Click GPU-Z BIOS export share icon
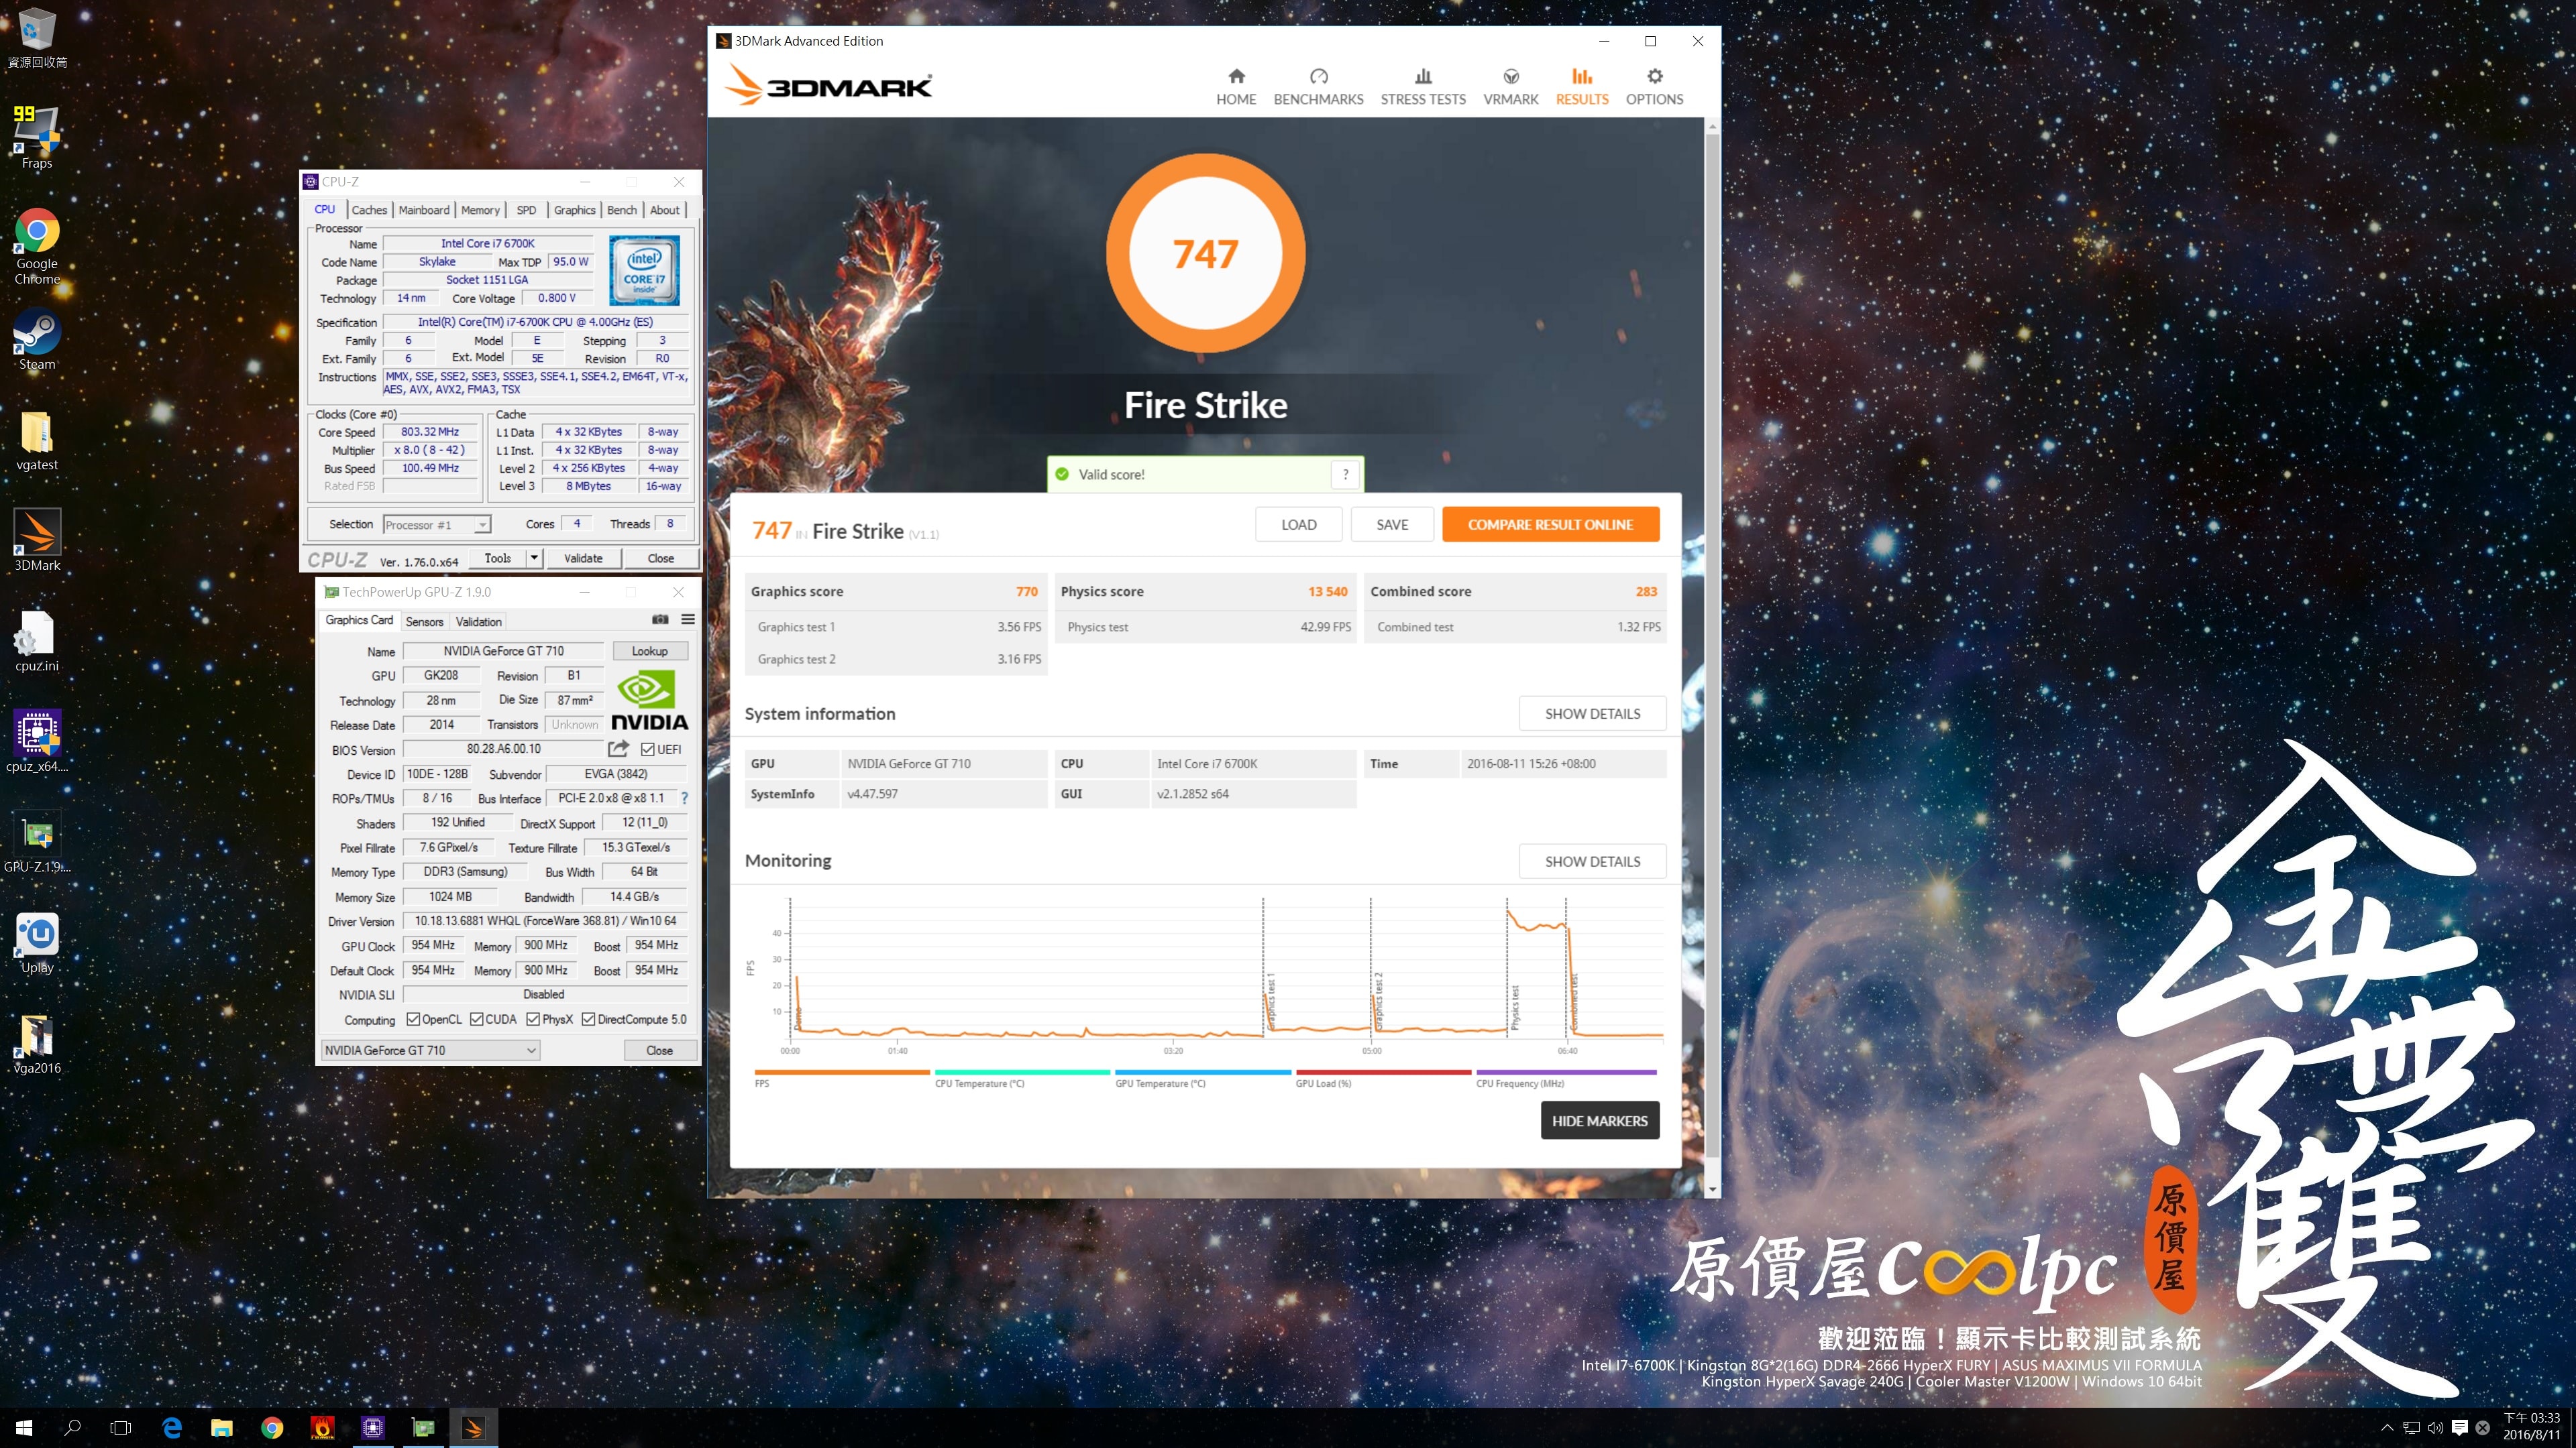The height and width of the screenshot is (1448, 2576). [618, 749]
